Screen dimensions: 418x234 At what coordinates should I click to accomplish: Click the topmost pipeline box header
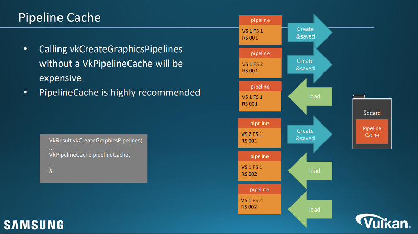[260, 20]
